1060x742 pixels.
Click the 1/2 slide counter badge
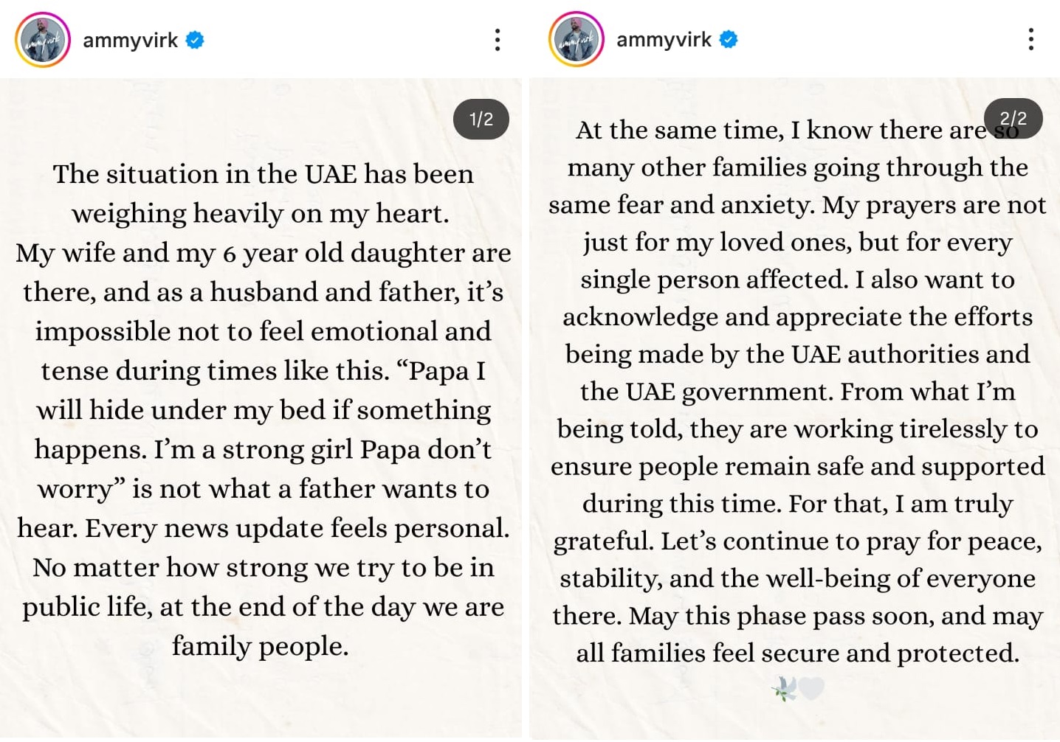(481, 119)
